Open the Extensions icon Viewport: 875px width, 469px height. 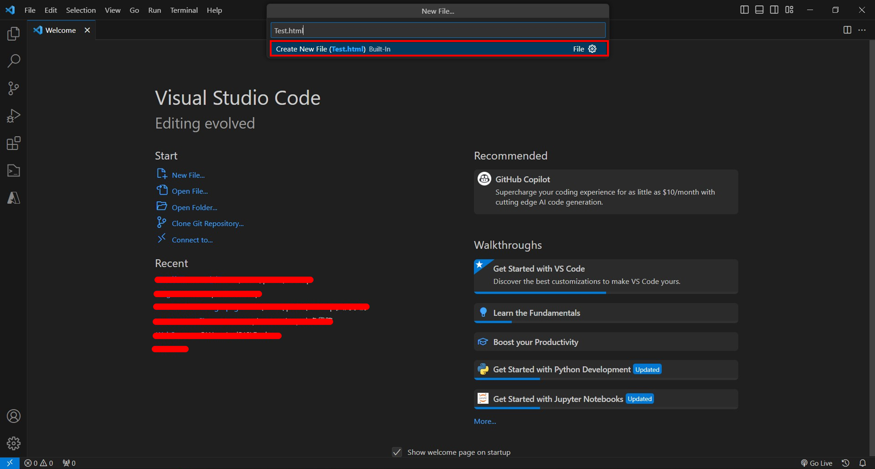pos(13,143)
